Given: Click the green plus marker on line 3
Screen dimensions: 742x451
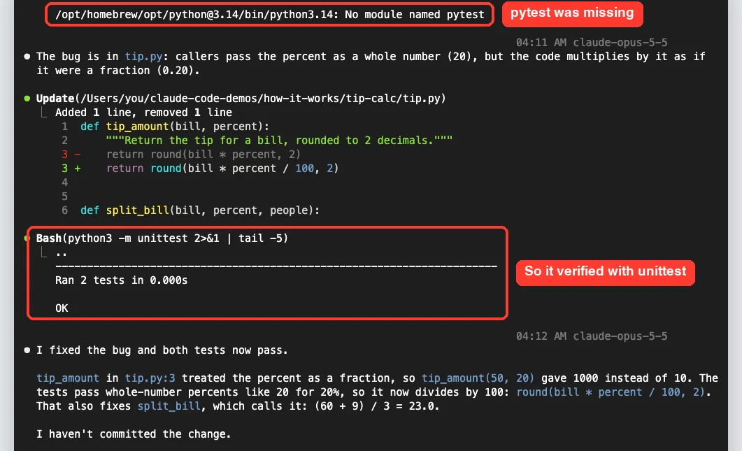Looking at the screenshot, I should (x=77, y=169).
